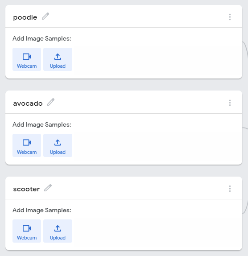Upload image samples to the scooter class

pos(58,231)
